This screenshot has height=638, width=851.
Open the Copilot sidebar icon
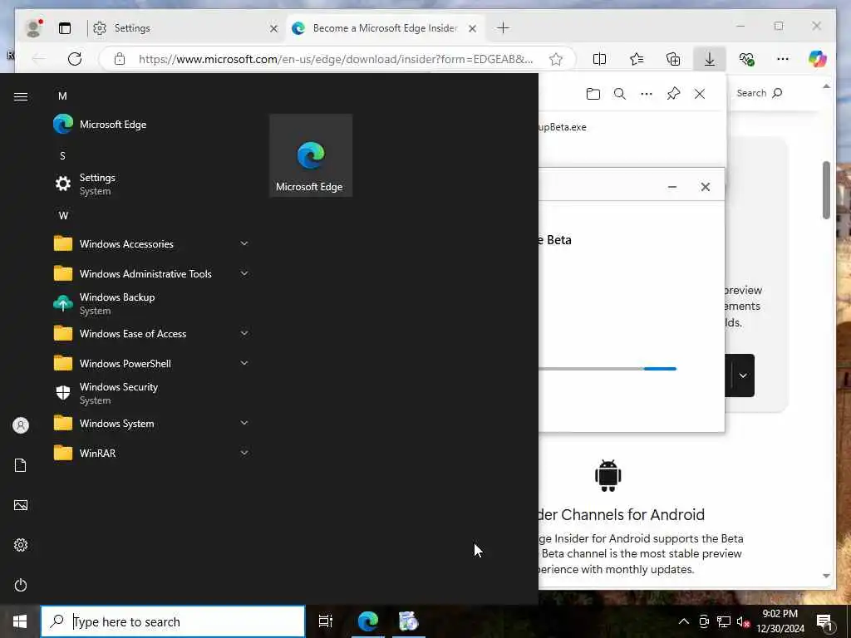tap(817, 59)
